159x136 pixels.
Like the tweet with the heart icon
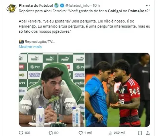[81, 133]
